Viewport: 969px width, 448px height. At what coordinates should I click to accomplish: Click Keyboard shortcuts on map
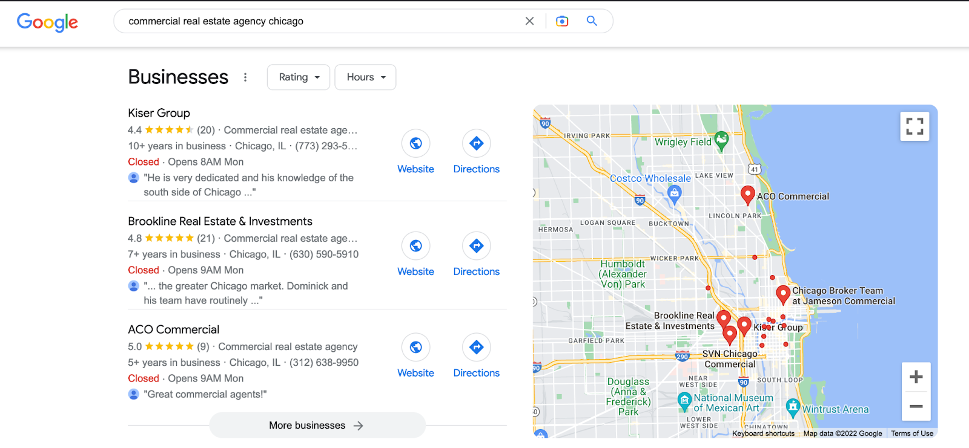click(x=763, y=433)
